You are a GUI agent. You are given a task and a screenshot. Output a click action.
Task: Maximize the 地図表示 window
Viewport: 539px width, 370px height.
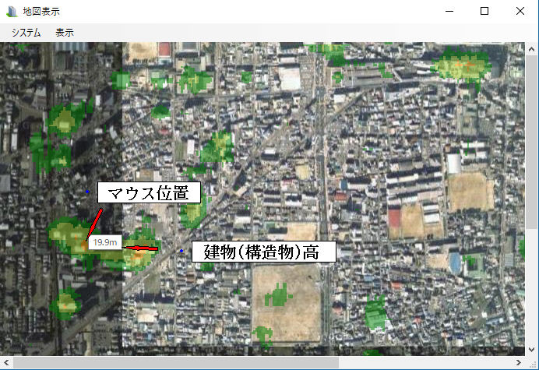click(484, 12)
